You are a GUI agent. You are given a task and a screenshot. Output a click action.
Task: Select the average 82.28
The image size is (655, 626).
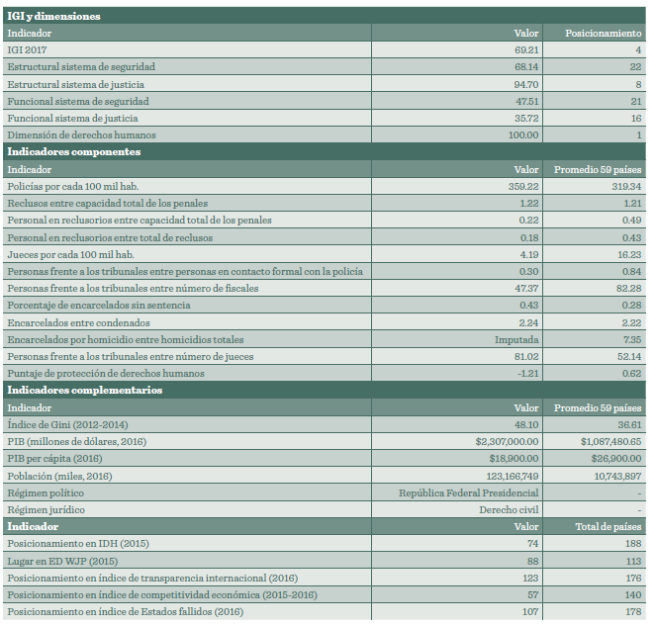pyautogui.click(x=628, y=288)
